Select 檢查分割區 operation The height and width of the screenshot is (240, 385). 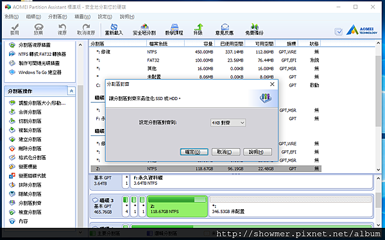pos(25,212)
